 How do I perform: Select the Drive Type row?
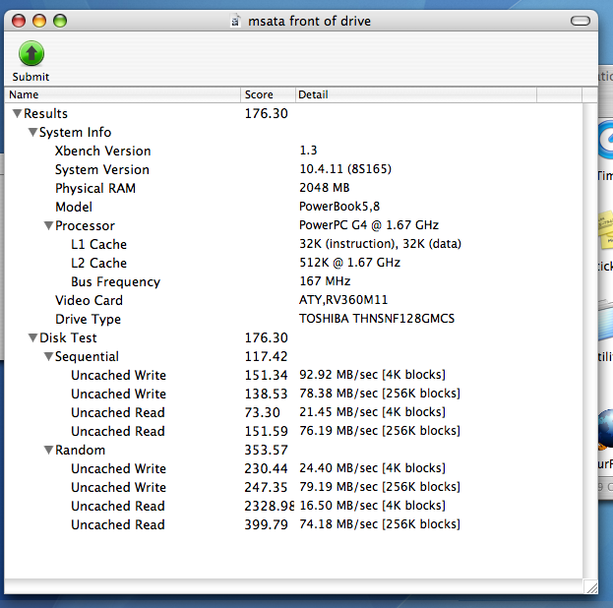pos(293,319)
